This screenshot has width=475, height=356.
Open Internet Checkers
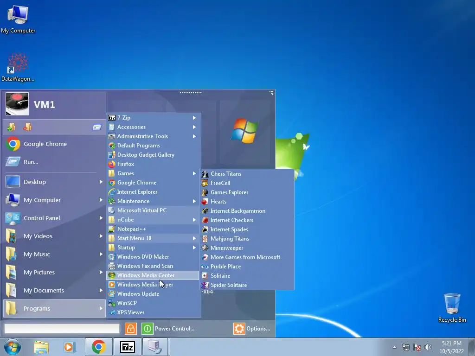tap(247, 220)
